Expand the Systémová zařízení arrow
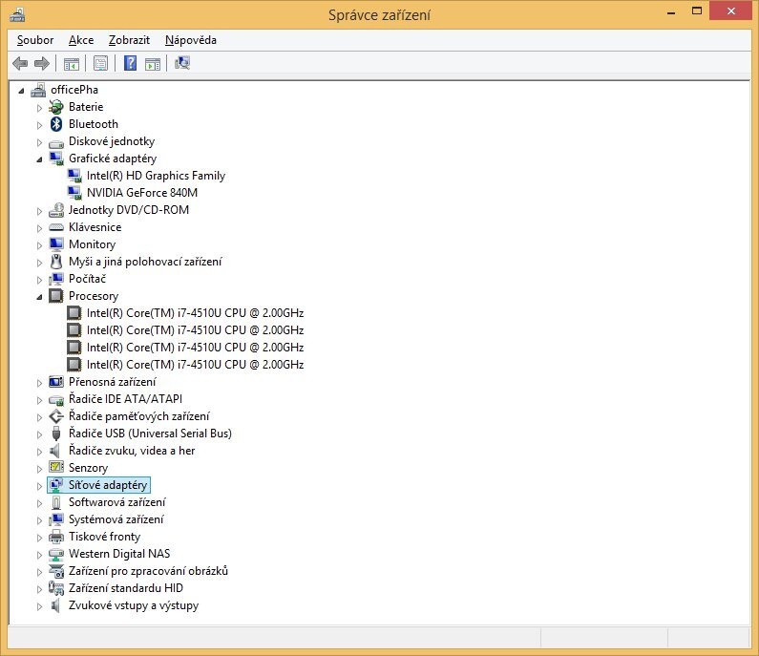The image size is (759, 656). click(39, 520)
